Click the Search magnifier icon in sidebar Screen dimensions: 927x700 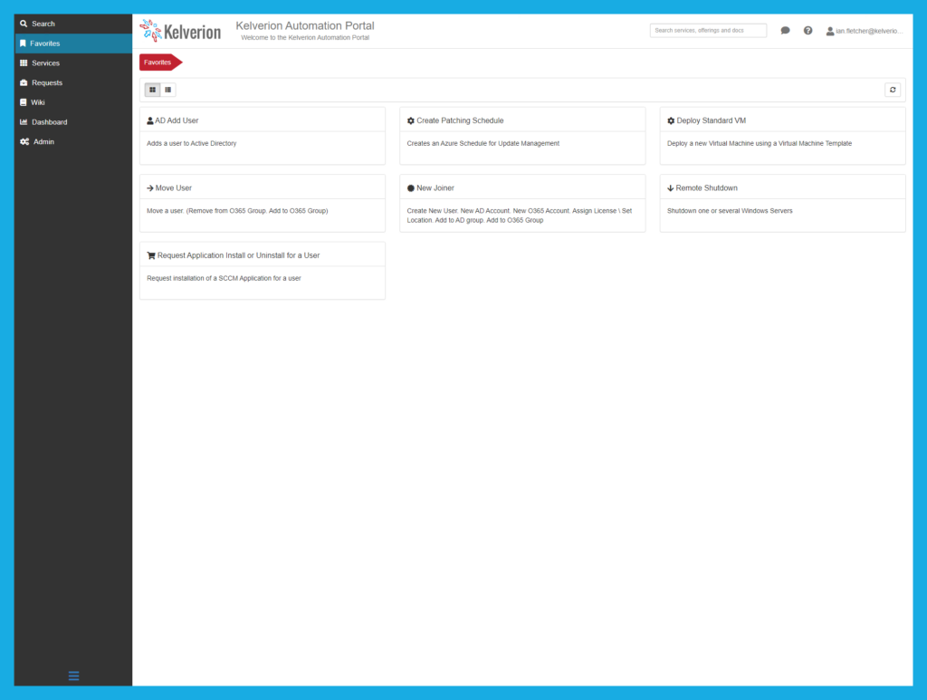(24, 24)
